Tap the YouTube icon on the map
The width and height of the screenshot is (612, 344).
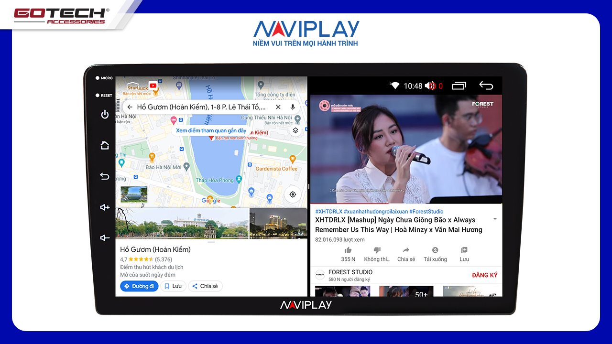(153, 86)
